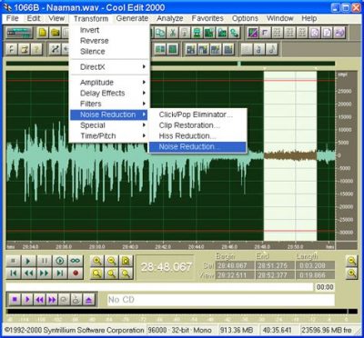Click the purple CD stop button
Image resolution: width=364 pixels, height=338 pixels.
(15, 300)
